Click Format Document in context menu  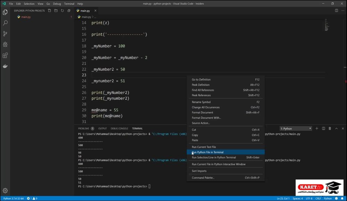pyautogui.click(x=226, y=113)
